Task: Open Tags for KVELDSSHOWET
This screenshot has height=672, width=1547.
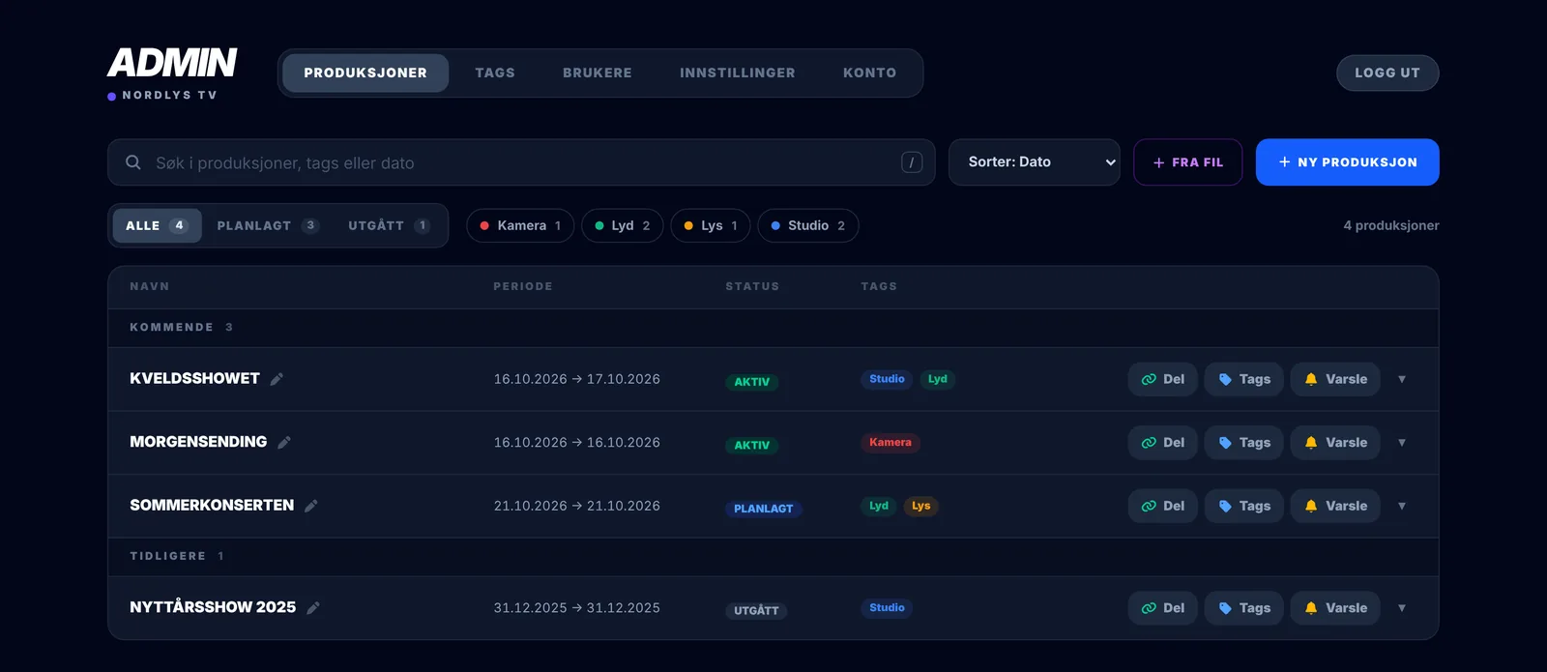Action: pyautogui.click(x=1244, y=379)
